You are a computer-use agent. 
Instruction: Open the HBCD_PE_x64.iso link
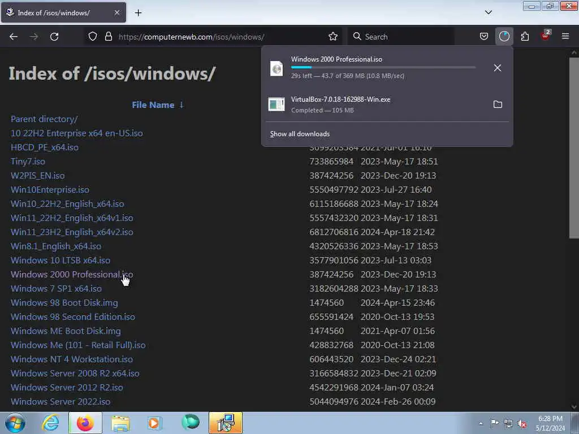[x=44, y=147]
